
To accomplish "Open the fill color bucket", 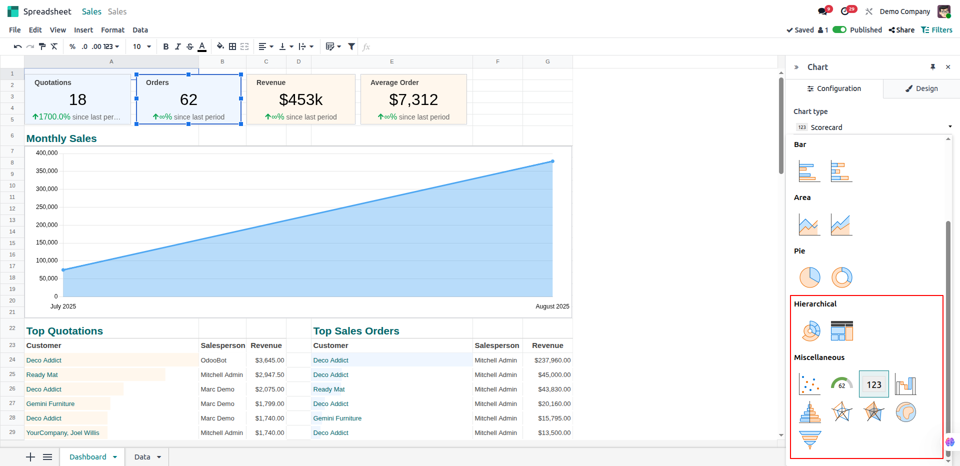I will pos(220,46).
